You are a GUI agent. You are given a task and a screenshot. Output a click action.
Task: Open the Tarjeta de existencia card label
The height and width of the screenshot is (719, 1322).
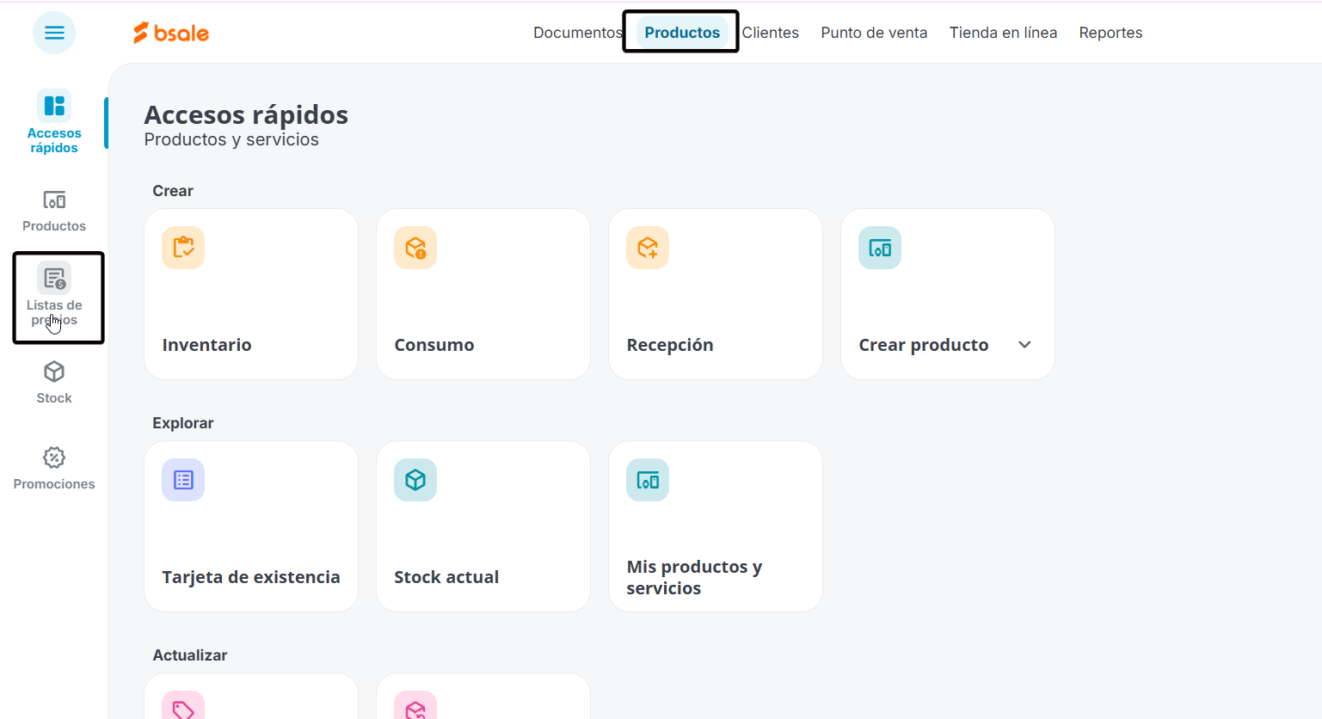click(251, 577)
